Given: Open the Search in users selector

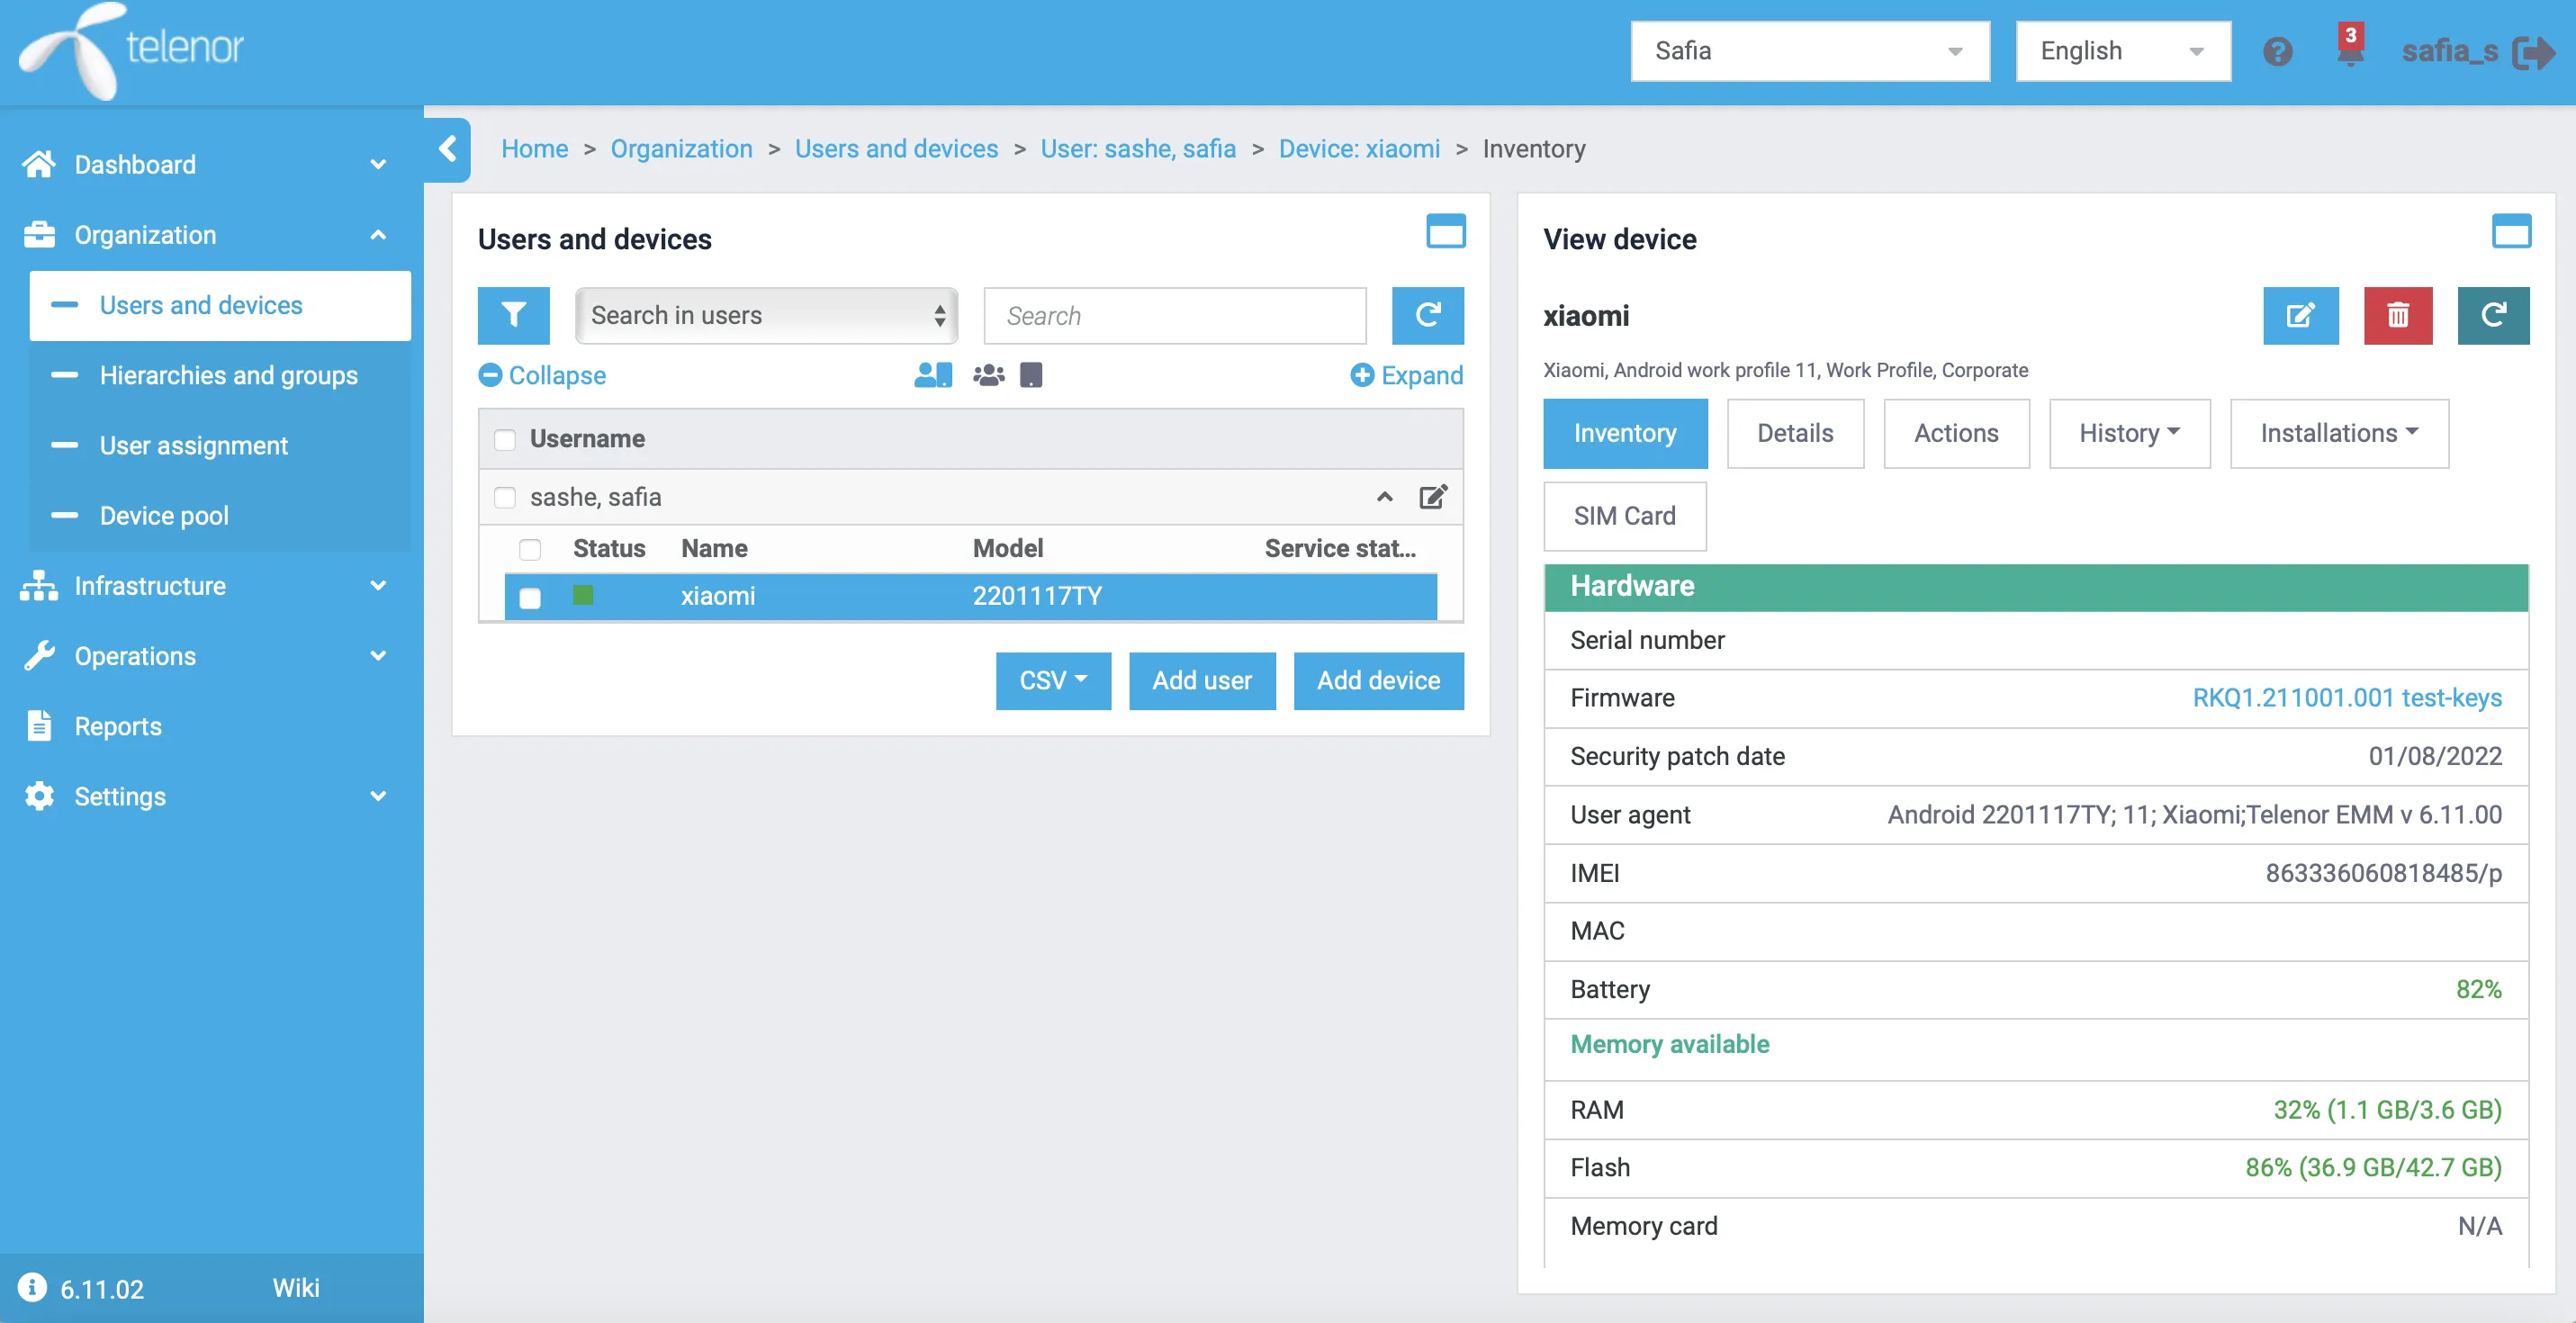Looking at the screenshot, I should tap(766, 316).
